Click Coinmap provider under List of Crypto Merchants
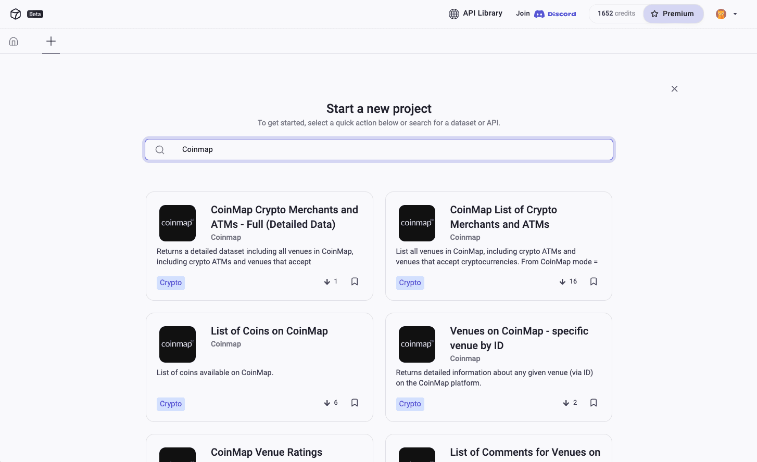This screenshot has width=757, height=462. [x=465, y=237]
